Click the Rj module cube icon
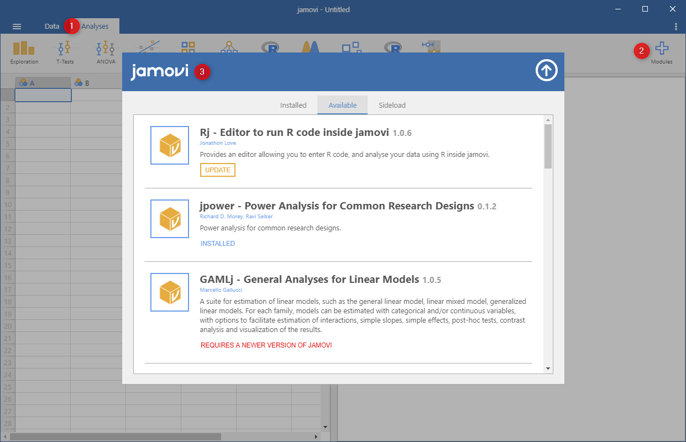 (170, 145)
